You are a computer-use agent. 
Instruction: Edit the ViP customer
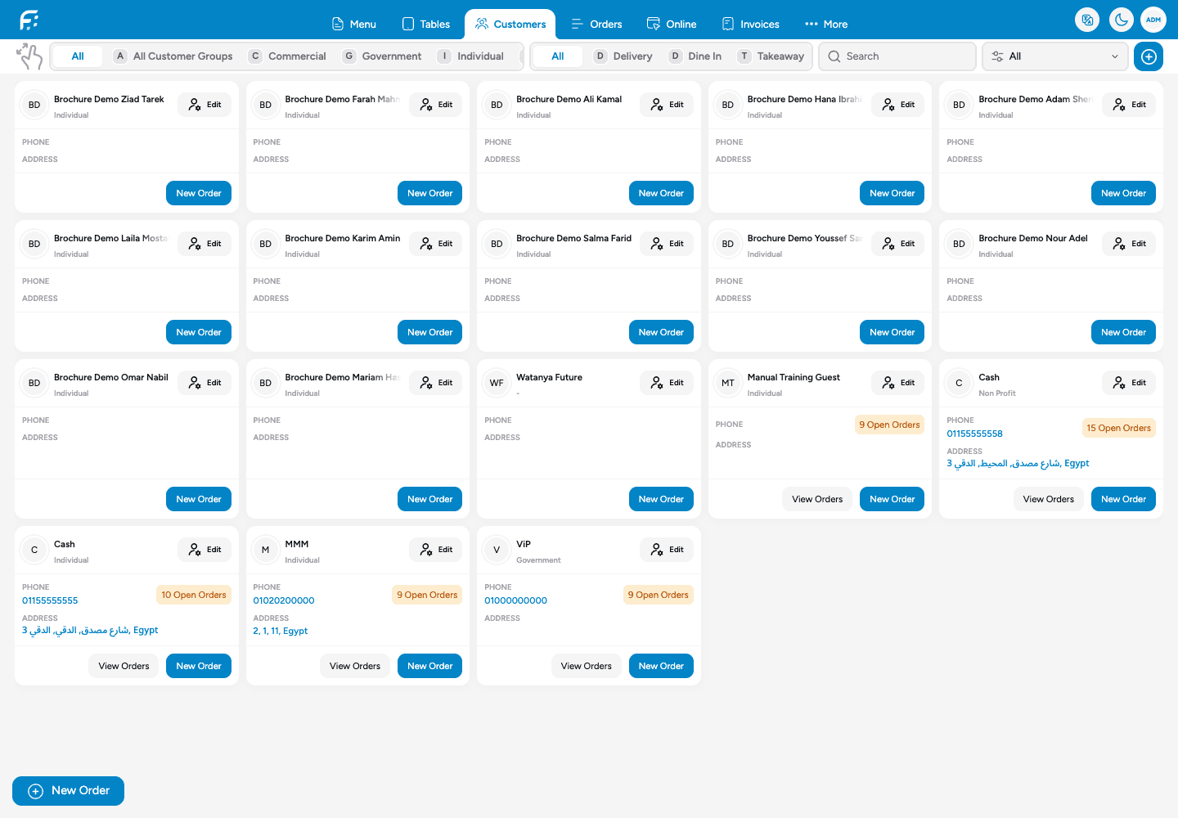tap(667, 550)
